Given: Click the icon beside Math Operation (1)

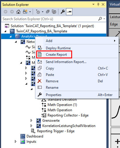Looking at the screenshot, I should tap(44, 105).
